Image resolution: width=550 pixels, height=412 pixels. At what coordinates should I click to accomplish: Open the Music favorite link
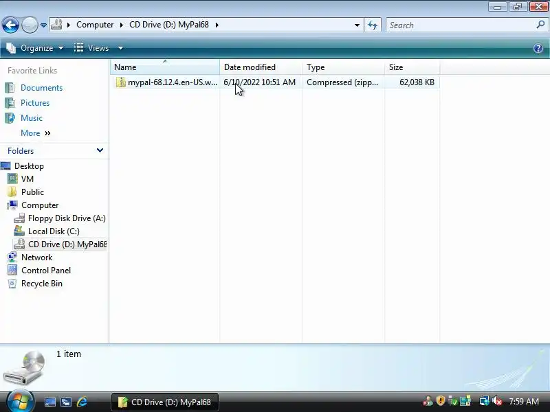pyautogui.click(x=32, y=118)
